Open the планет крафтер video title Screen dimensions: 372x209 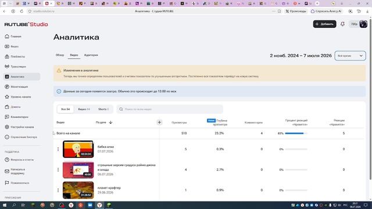pyautogui.click(x=109, y=188)
